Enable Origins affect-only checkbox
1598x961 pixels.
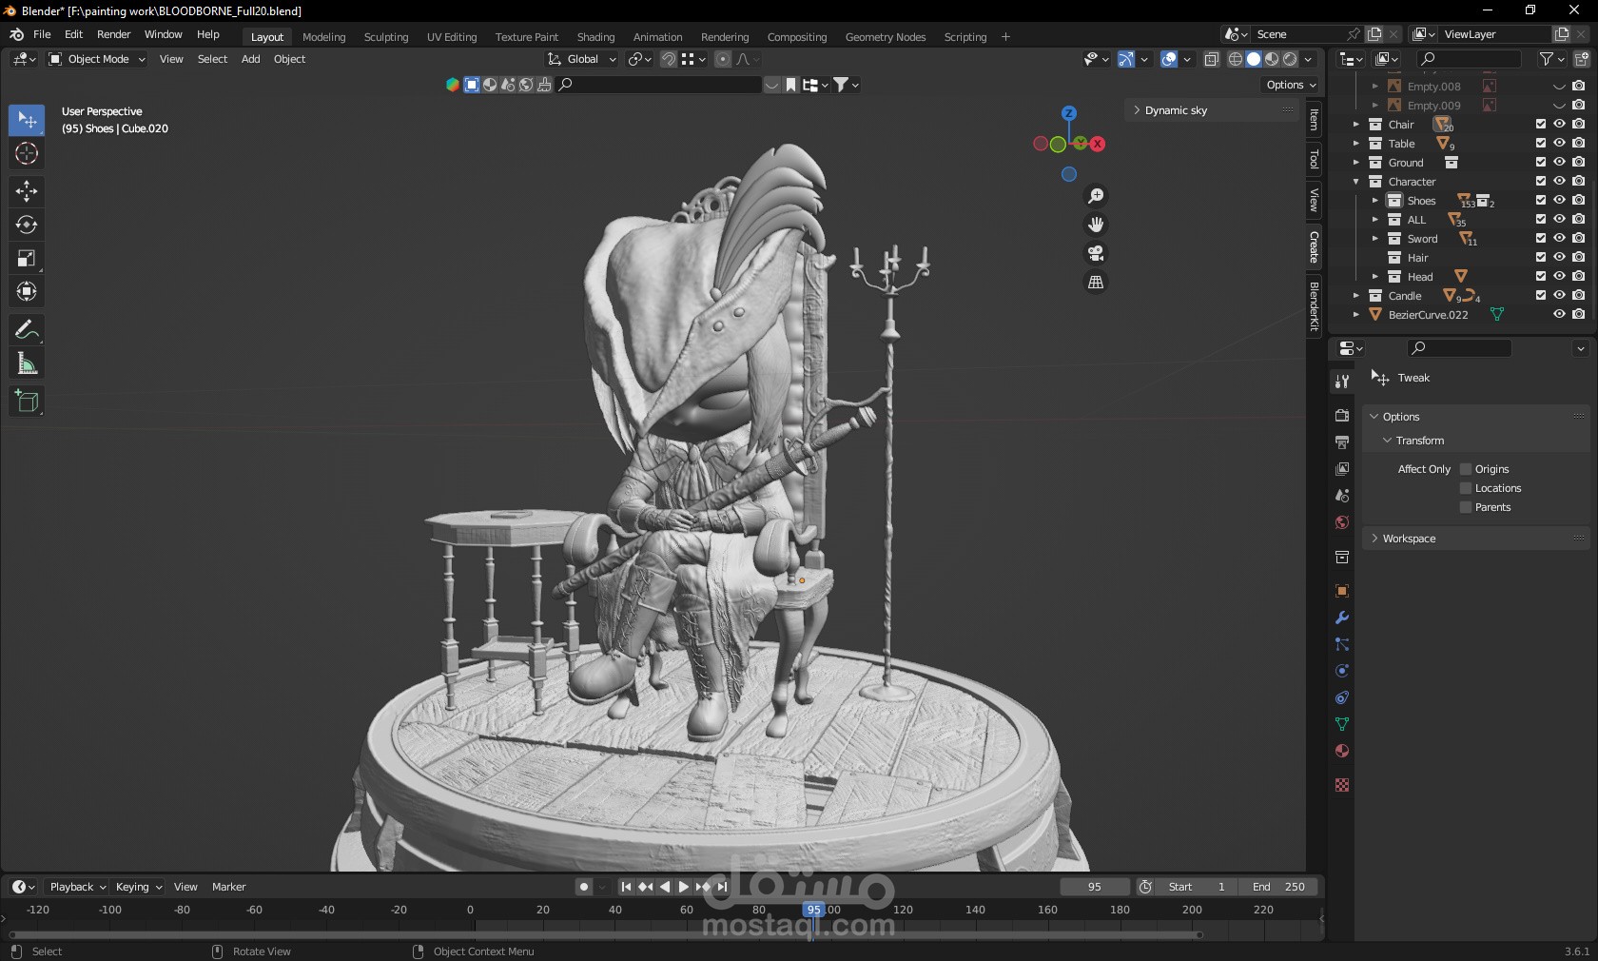click(1466, 469)
